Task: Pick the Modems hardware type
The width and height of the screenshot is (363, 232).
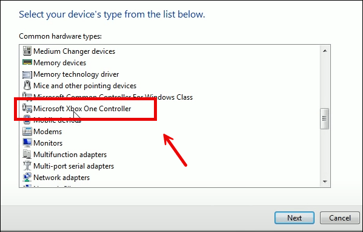Action: [x=48, y=132]
